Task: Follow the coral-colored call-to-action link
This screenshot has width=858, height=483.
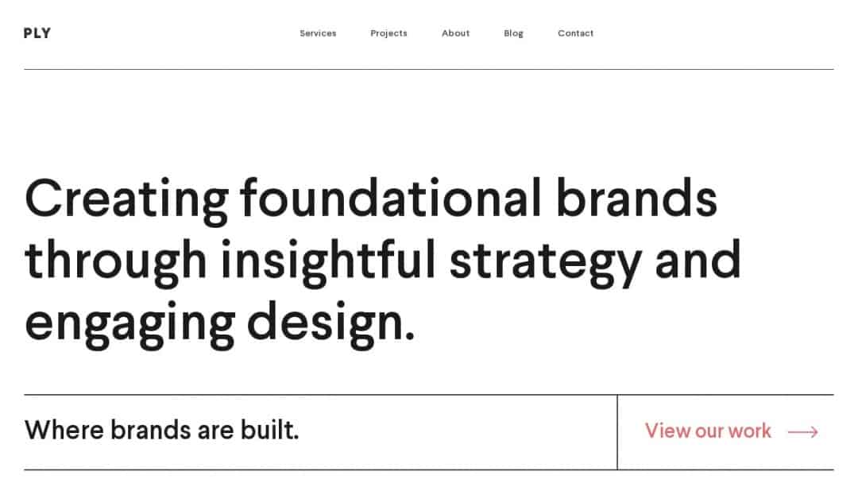Action: [705, 431]
